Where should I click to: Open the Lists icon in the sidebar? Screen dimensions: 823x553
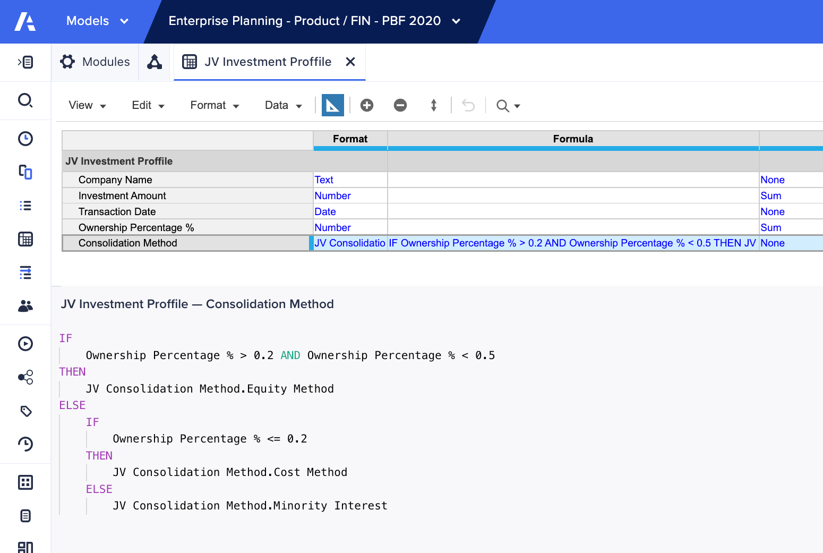25,206
